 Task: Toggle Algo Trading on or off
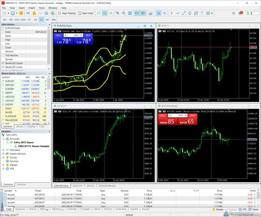pos(67,13)
